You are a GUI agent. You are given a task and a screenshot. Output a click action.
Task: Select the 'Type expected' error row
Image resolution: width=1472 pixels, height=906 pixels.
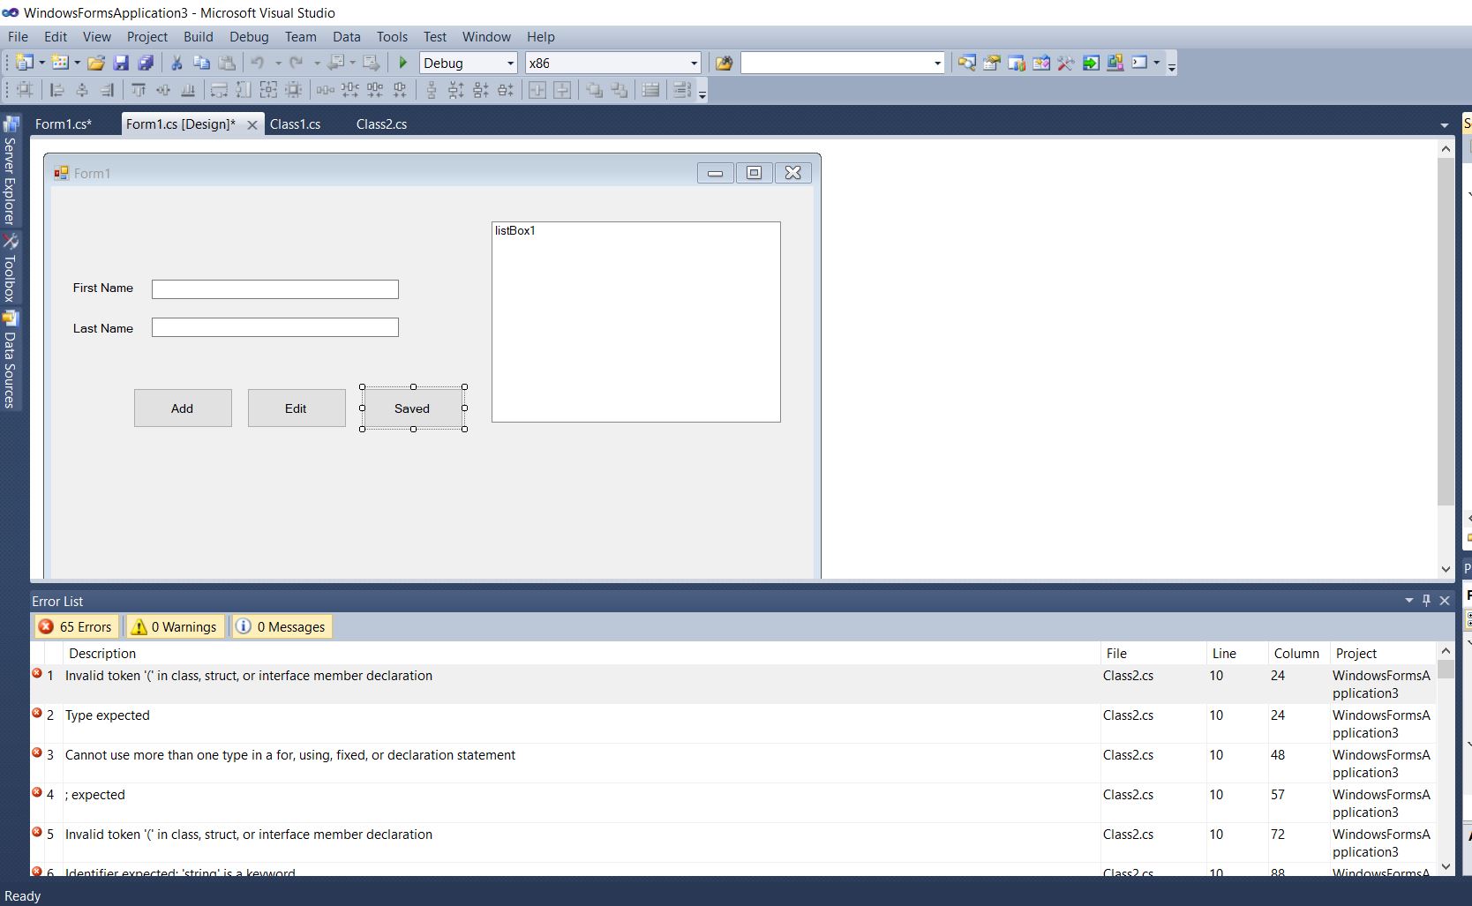732,723
